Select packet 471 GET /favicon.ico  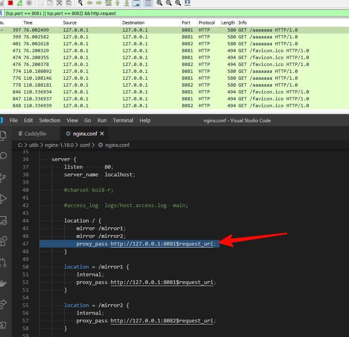tap(174, 51)
